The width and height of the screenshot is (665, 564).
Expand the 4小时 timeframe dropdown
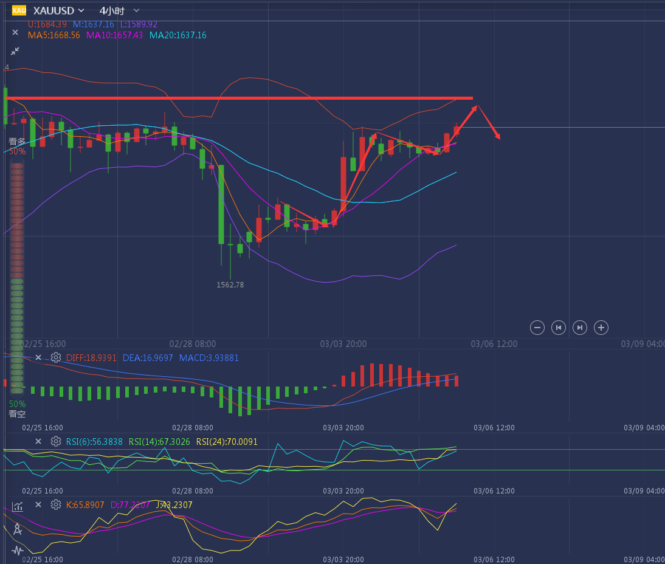[119, 10]
